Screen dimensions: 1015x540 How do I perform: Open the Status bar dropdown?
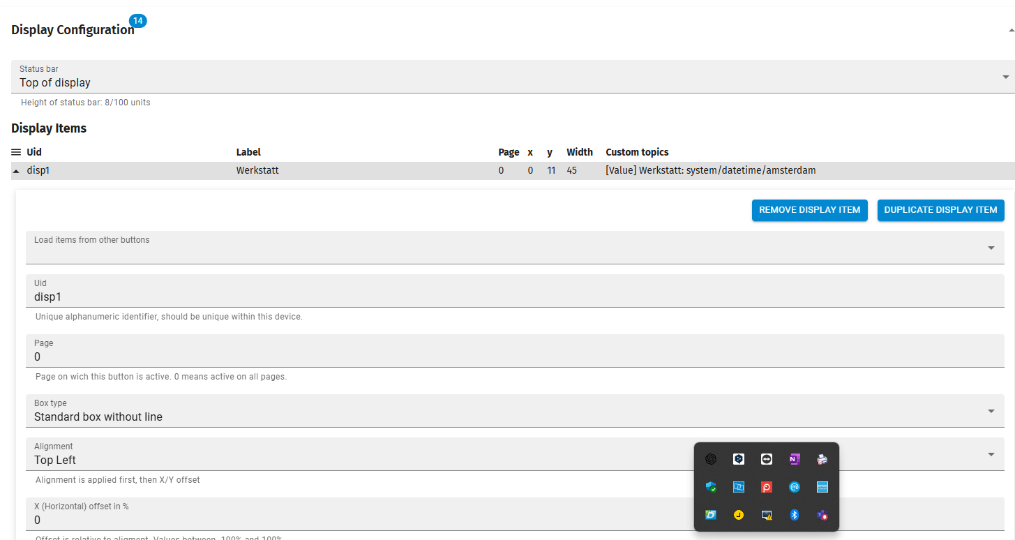pos(1005,77)
